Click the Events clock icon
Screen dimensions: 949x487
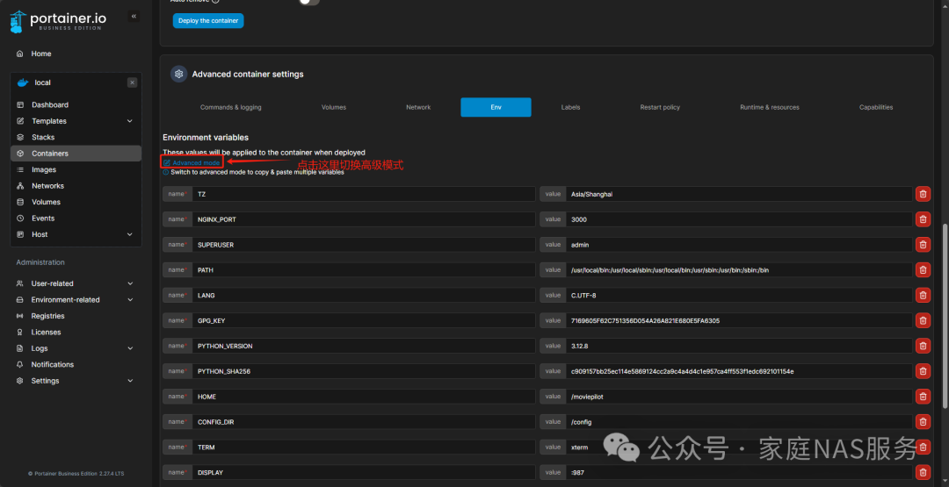(20, 218)
